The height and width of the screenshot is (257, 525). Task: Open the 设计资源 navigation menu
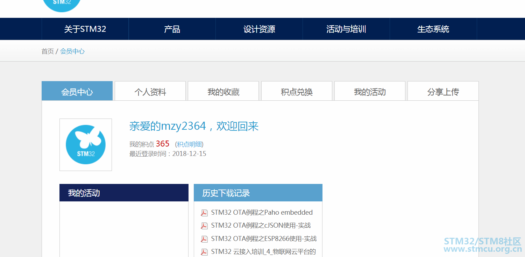coord(259,29)
